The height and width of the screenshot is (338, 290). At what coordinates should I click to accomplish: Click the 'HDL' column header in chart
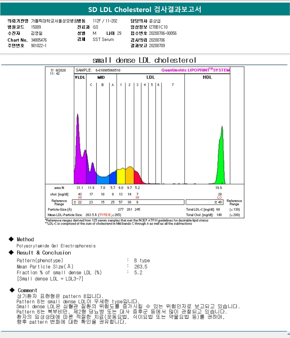pyautogui.click(x=207, y=77)
